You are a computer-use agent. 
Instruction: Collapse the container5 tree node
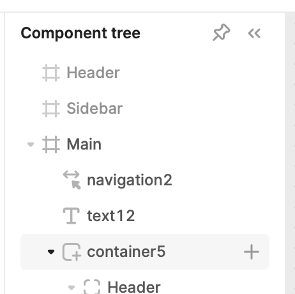coord(51,252)
